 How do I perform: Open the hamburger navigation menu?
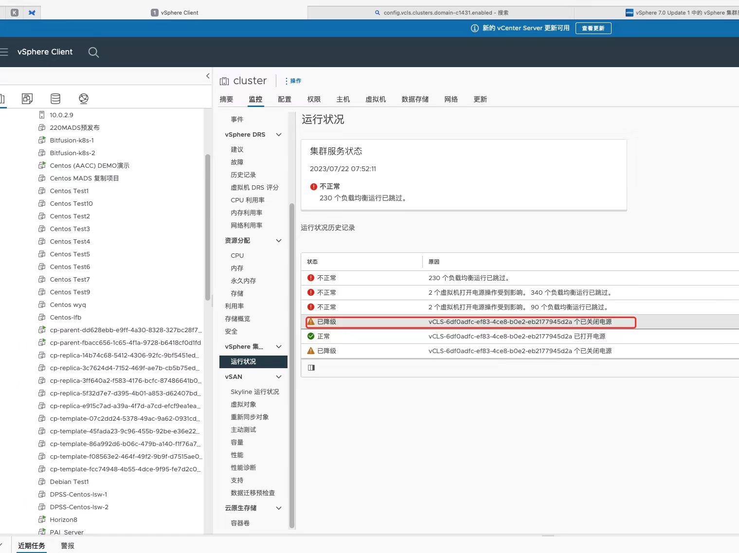pyautogui.click(x=4, y=52)
